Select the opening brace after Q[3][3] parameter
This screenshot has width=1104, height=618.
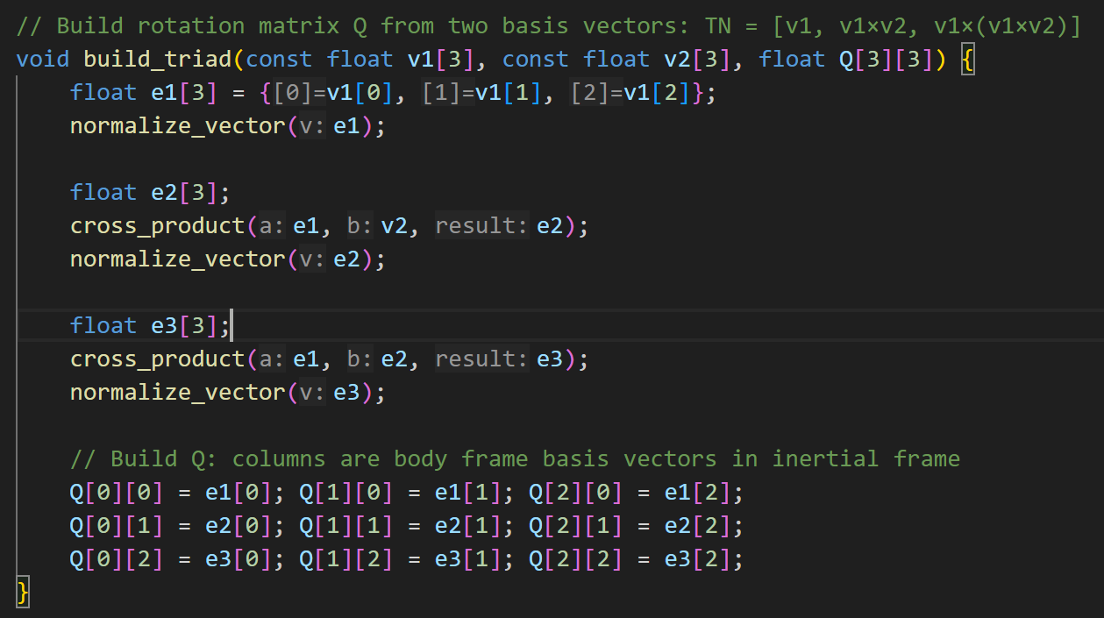pos(967,60)
